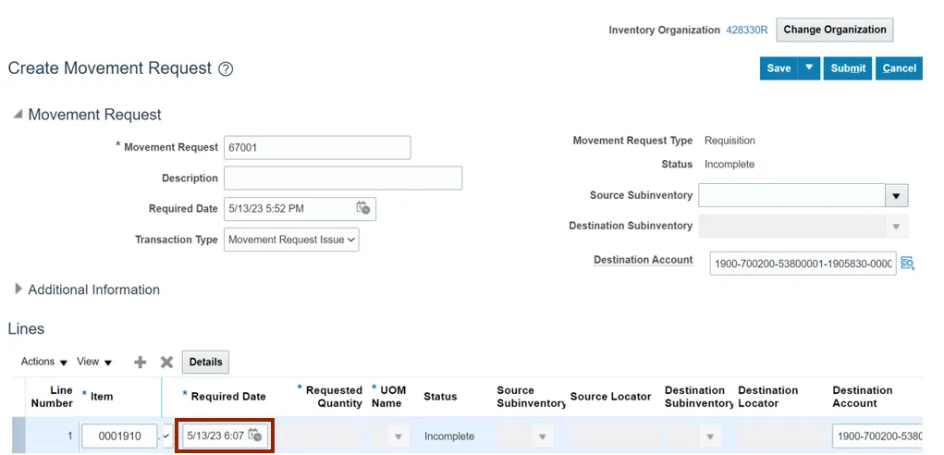Open the help icon beside Create Movement Request
The width and height of the screenshot is (944, 455).
(226, 69)
